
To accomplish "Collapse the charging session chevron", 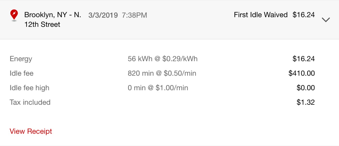I will [326, 20].
